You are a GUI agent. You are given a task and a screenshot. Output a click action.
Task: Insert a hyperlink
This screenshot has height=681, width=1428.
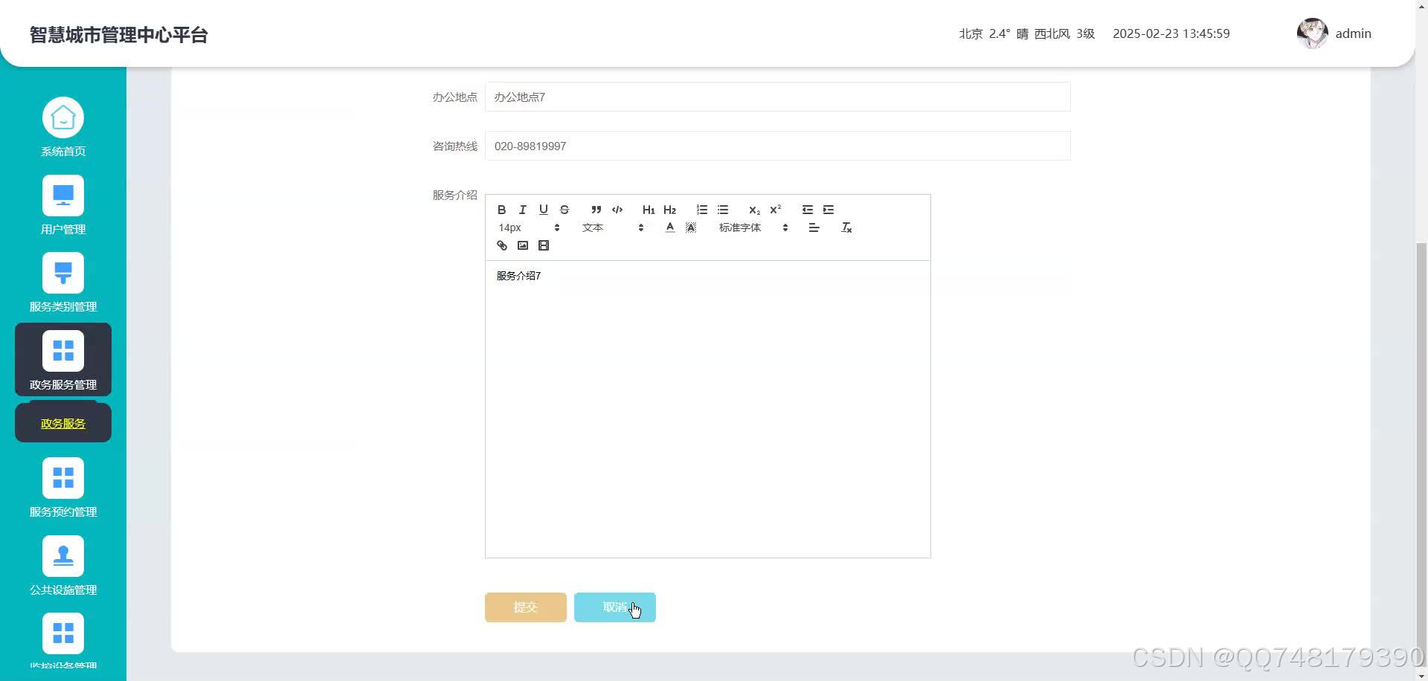[x=502, y=245]
